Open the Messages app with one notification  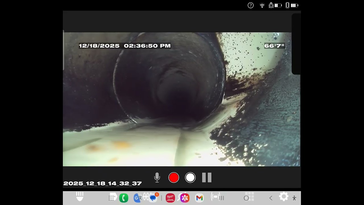(153, 198)
